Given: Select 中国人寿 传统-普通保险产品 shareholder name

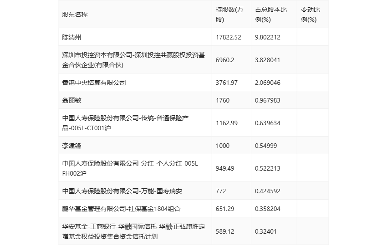Looking at the screenshot, I should (x=125, y=123).
